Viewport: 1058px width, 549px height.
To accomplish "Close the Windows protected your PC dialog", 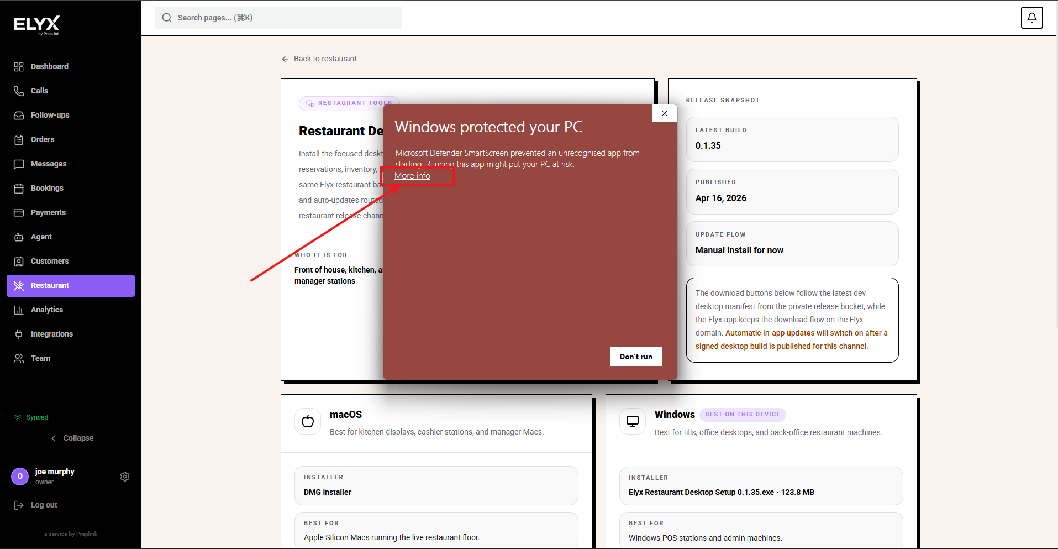I will point(665,113).
